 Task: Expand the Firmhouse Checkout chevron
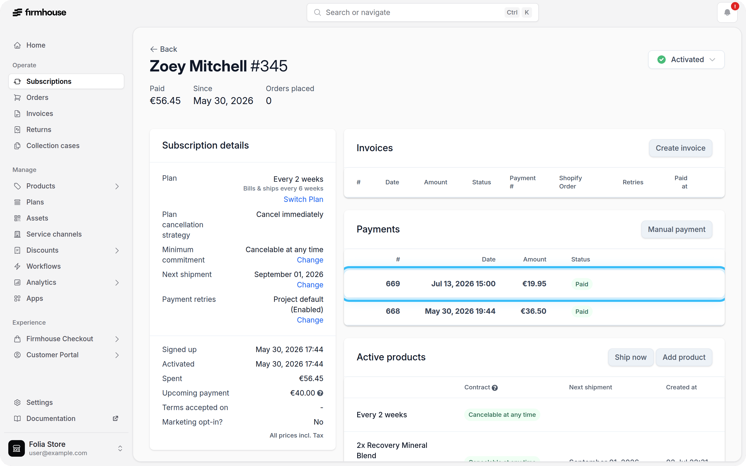117,339
